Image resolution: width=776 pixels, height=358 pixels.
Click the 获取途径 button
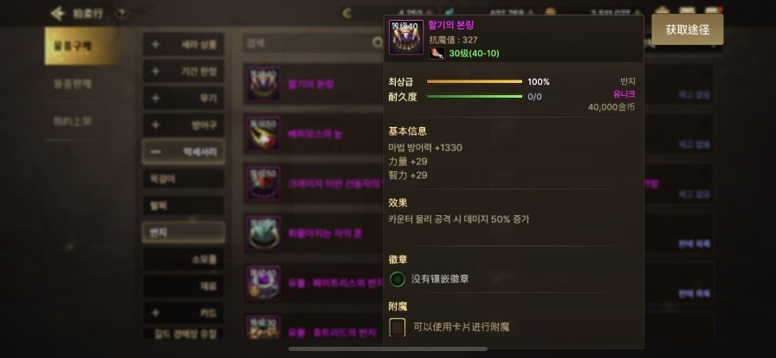[x=688, y=29]
